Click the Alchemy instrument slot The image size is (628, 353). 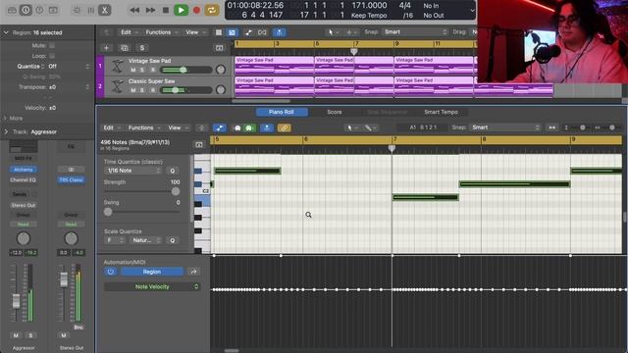(24, 170)
